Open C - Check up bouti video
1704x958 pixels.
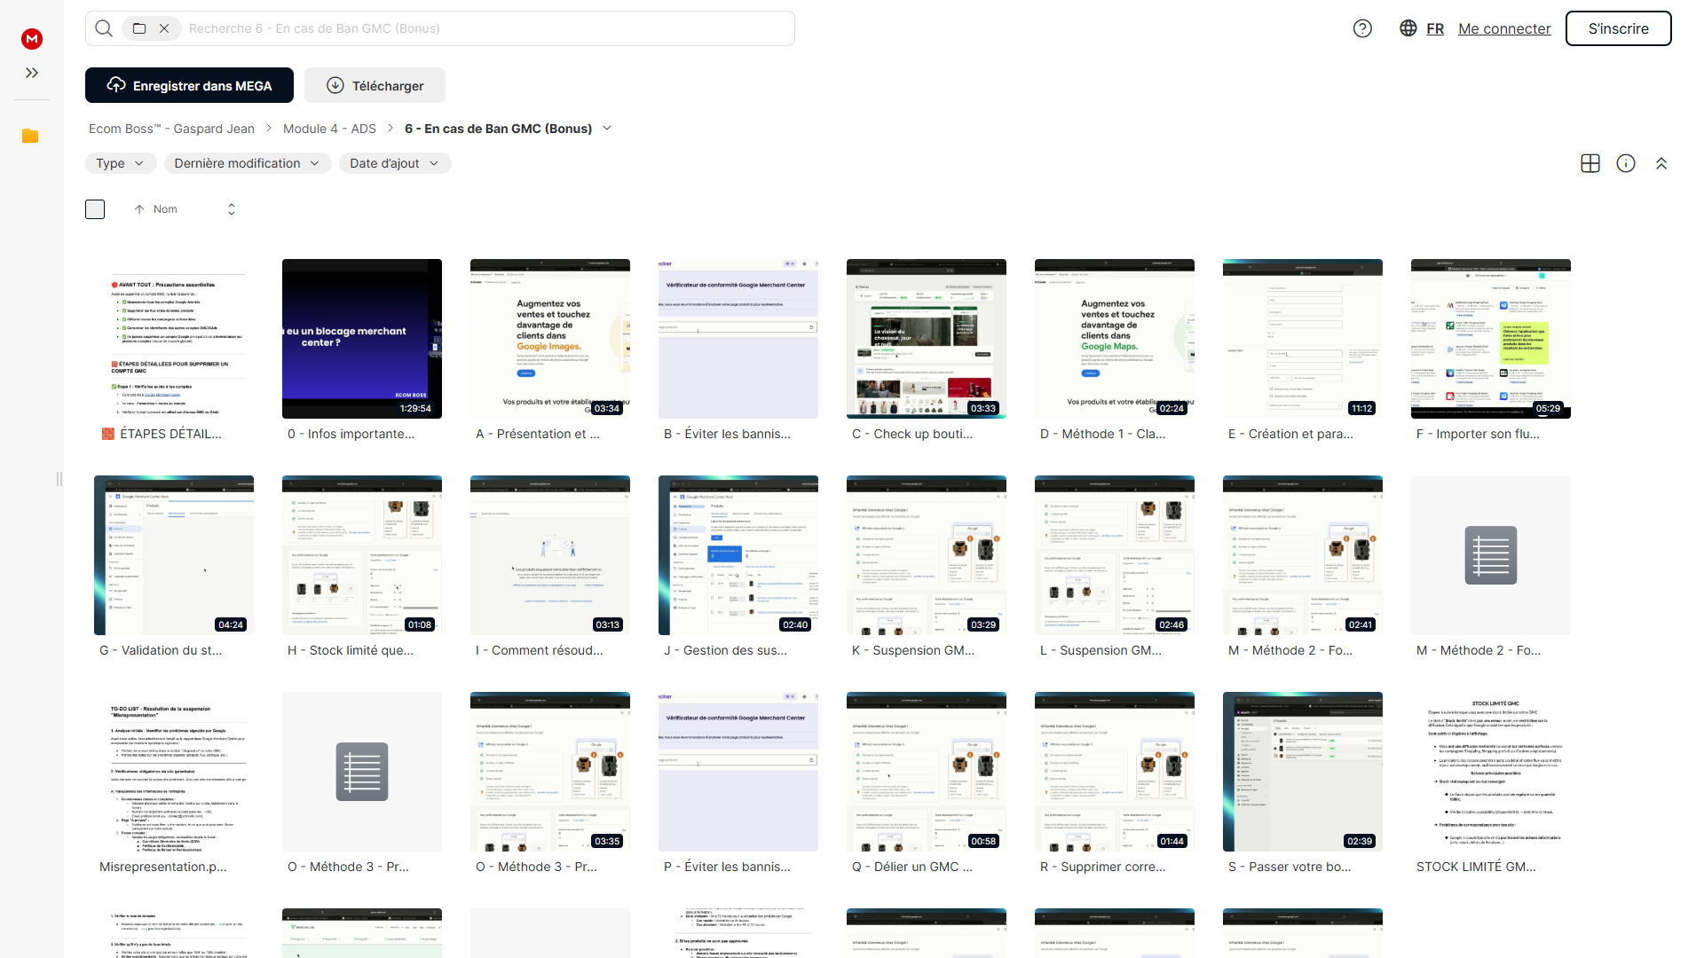click(927, 339)
